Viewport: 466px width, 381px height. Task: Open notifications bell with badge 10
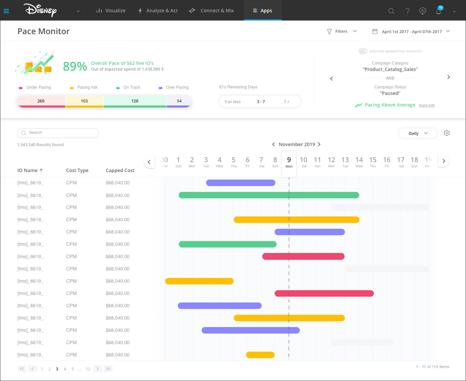[x=439, y=11]
